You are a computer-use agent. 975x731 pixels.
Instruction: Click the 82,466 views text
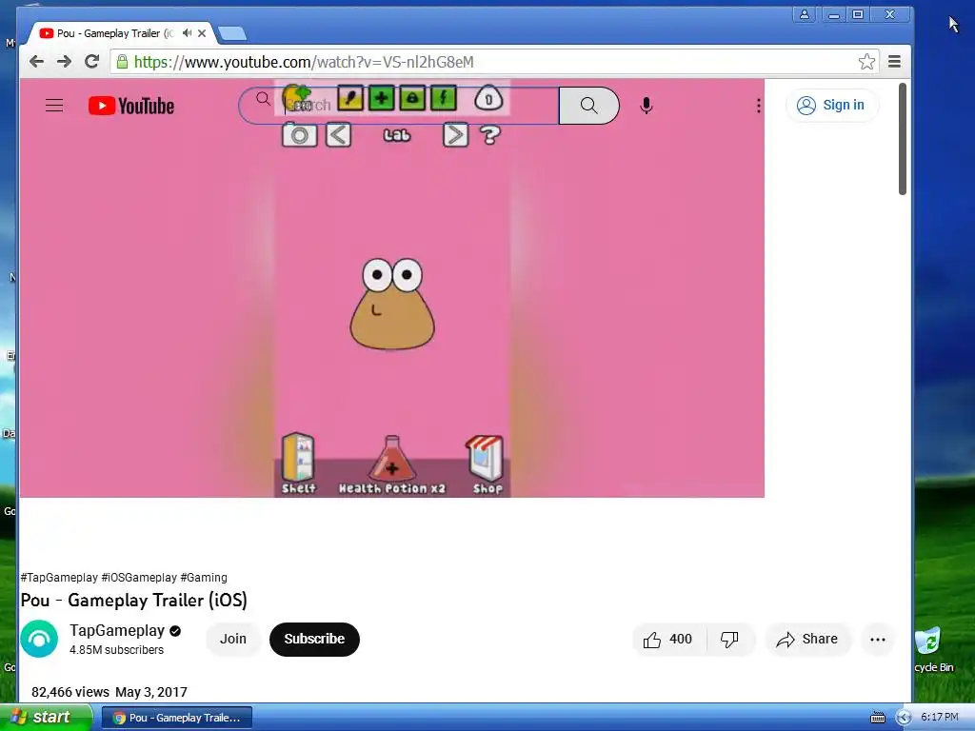(70, 692)
